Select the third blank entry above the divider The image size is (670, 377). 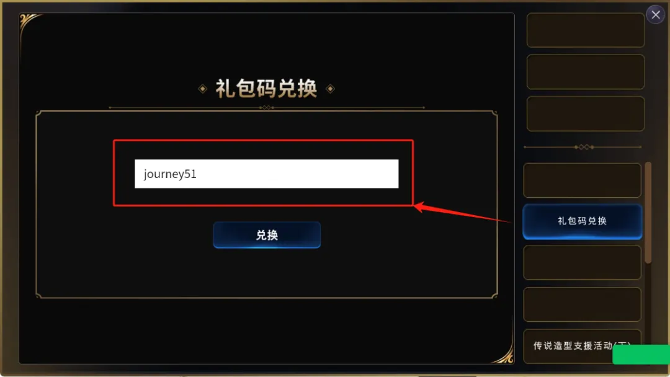pyautogui.click(x=586, y=113)
